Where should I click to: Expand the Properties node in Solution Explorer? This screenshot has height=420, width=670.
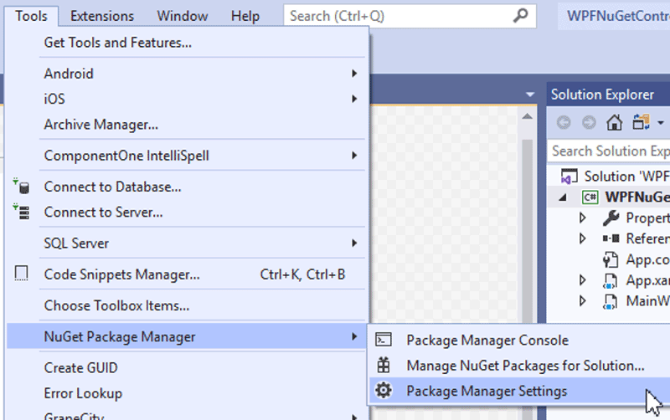(x=583, y=218)
